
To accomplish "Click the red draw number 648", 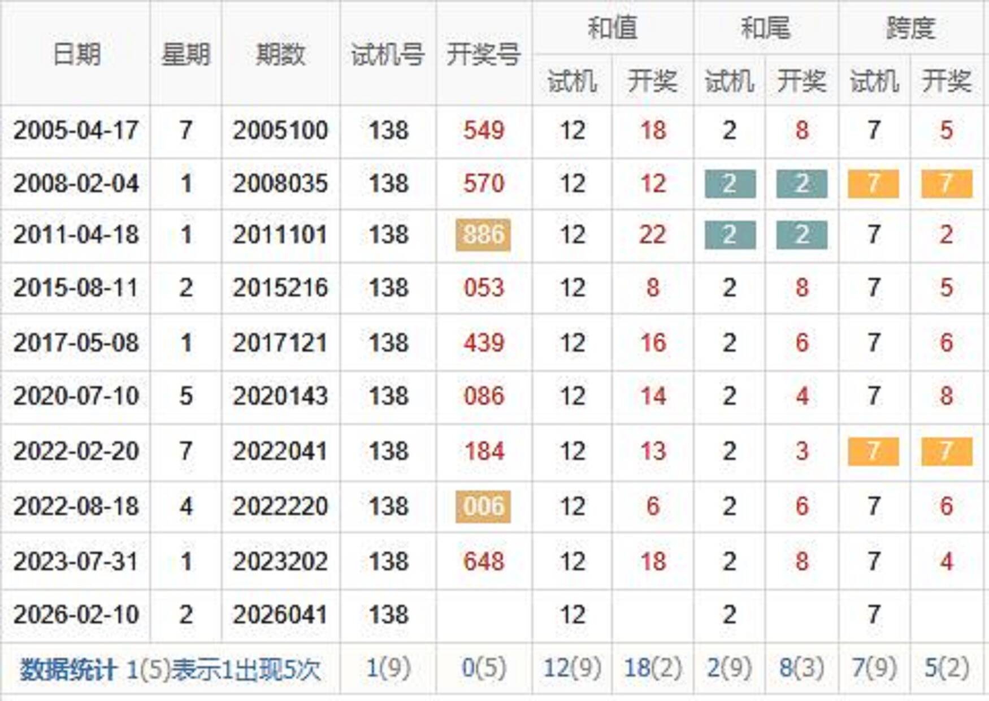I will (483, 561).
